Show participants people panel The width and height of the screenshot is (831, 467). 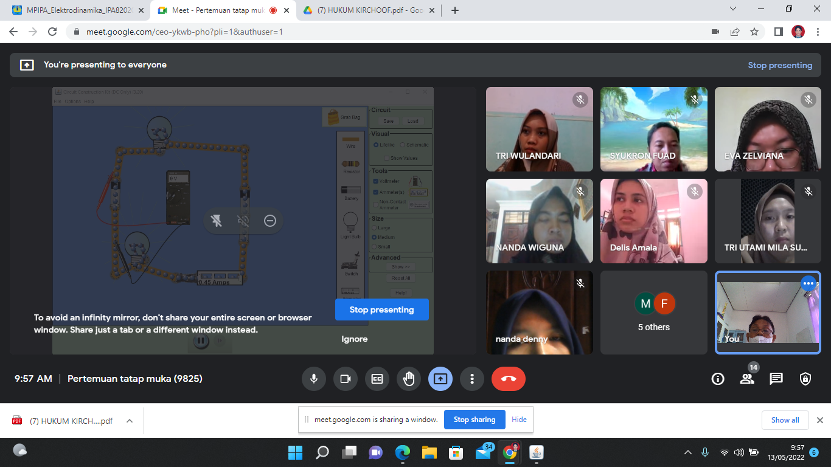pos(747,379)
